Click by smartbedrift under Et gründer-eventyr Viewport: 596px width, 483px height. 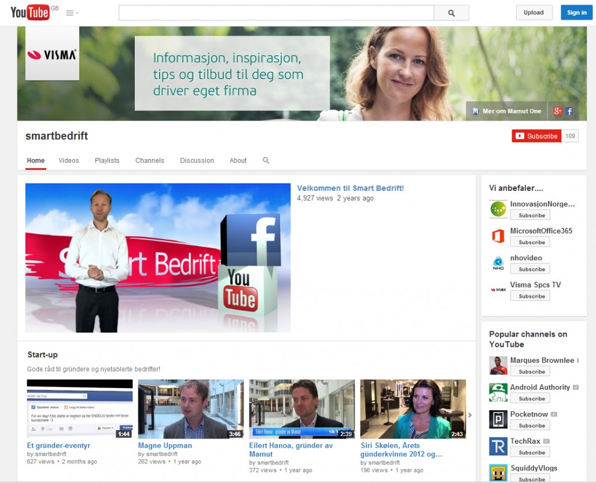click(x=47, y=453)
